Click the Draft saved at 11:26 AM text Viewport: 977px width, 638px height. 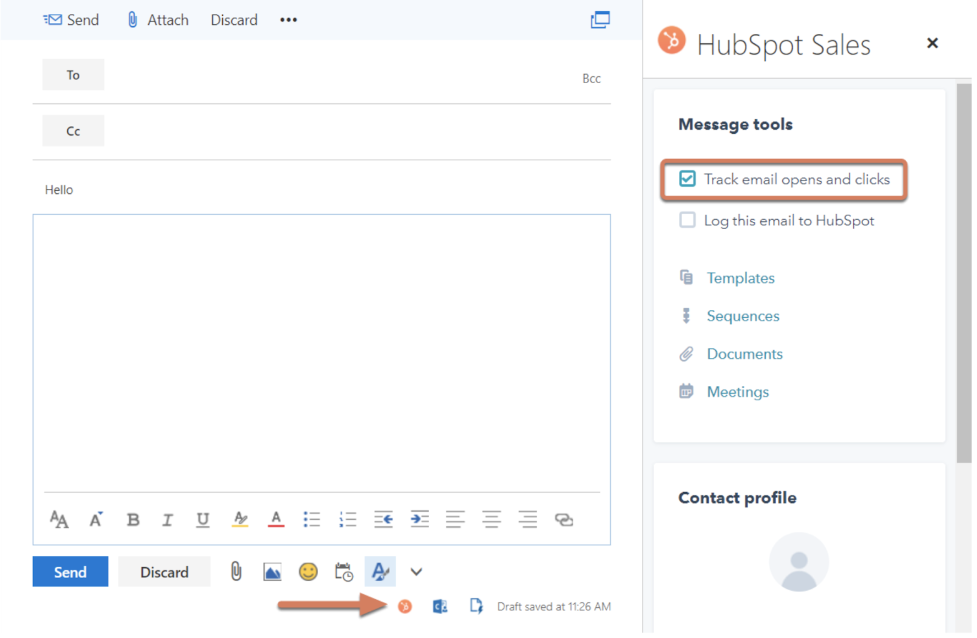coord(554,607)
